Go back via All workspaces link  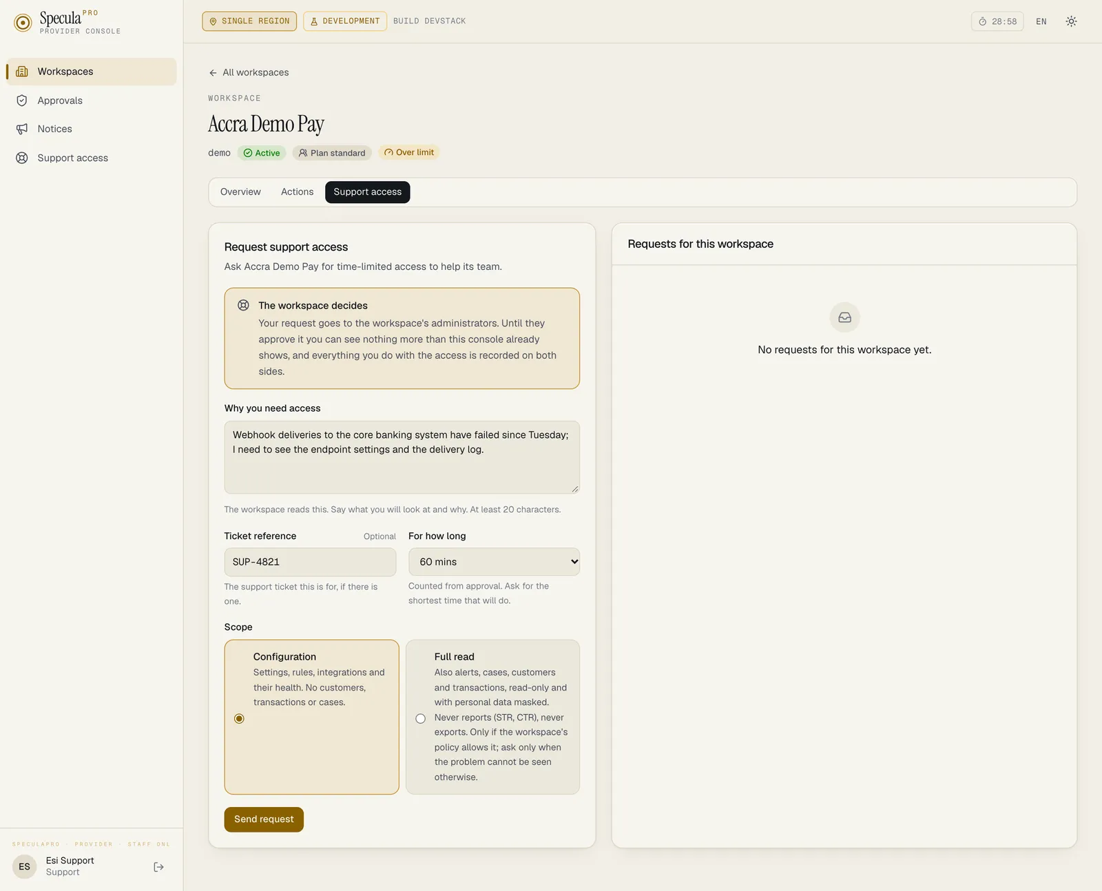pos(249,73)
